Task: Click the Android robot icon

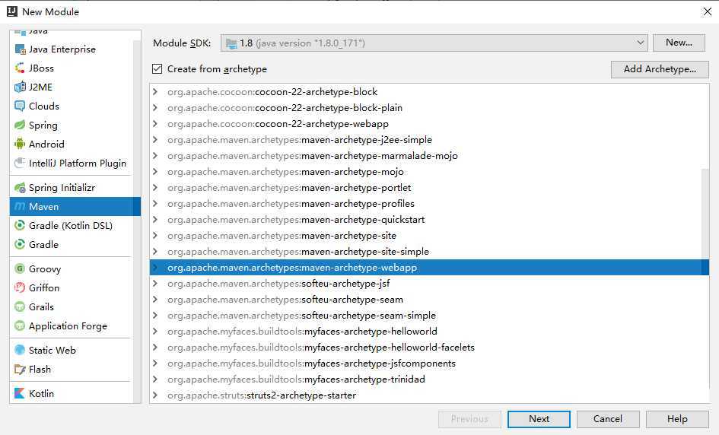Action: point(20,144)
